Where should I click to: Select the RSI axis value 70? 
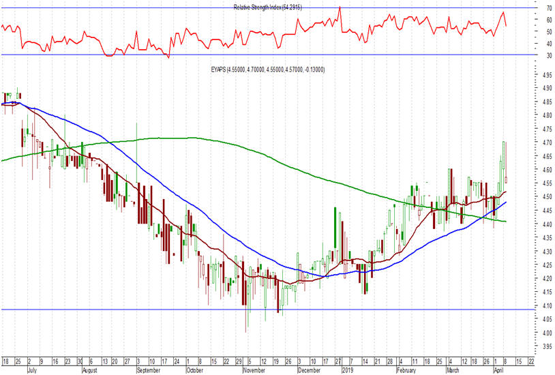549,7
